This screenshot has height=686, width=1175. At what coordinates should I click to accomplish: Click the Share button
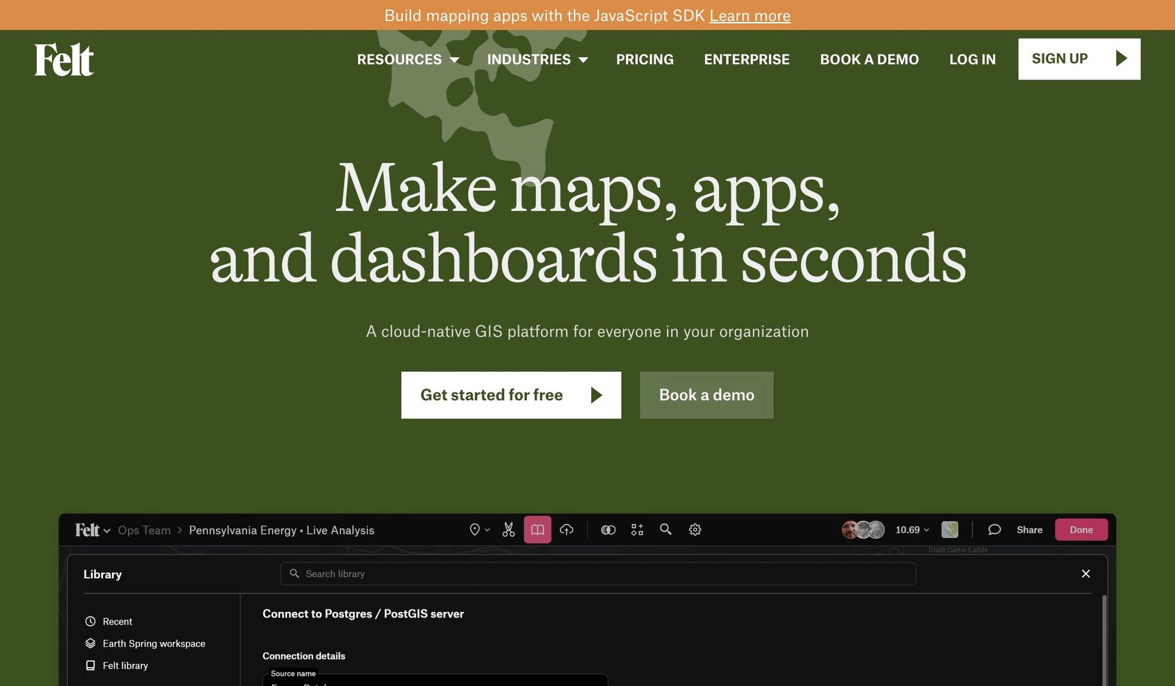coord(1029,530)
